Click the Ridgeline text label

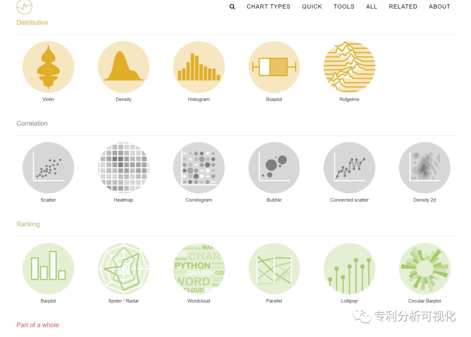349,99
